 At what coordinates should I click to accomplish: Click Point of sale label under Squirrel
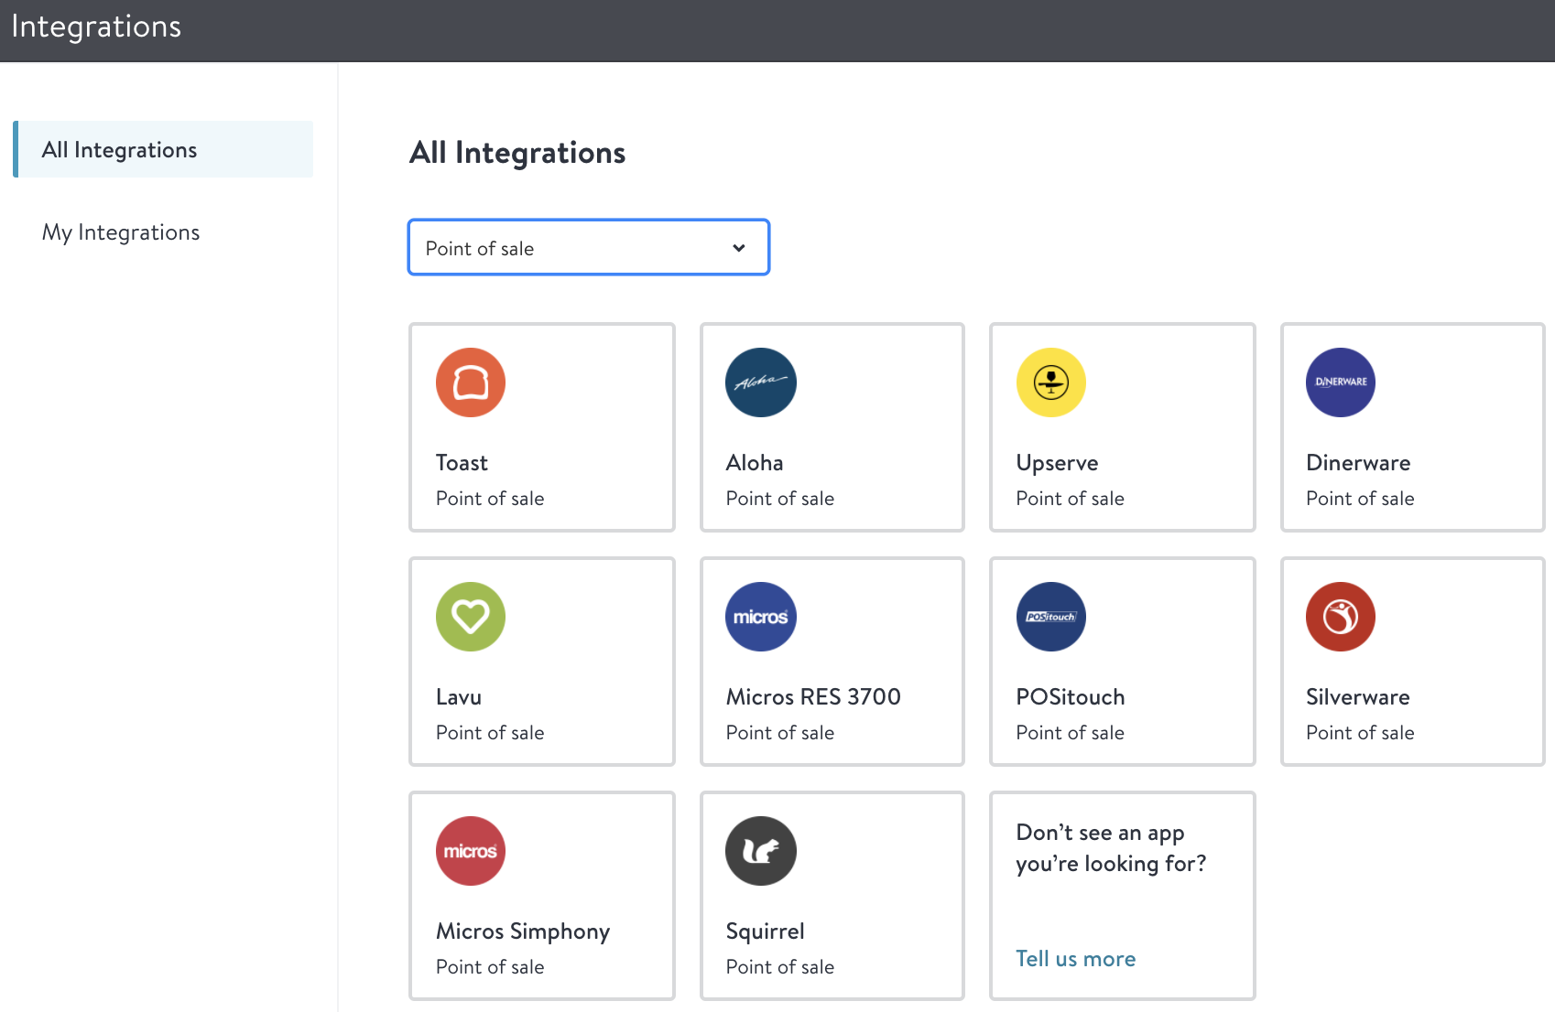click(x=780, y=967)
